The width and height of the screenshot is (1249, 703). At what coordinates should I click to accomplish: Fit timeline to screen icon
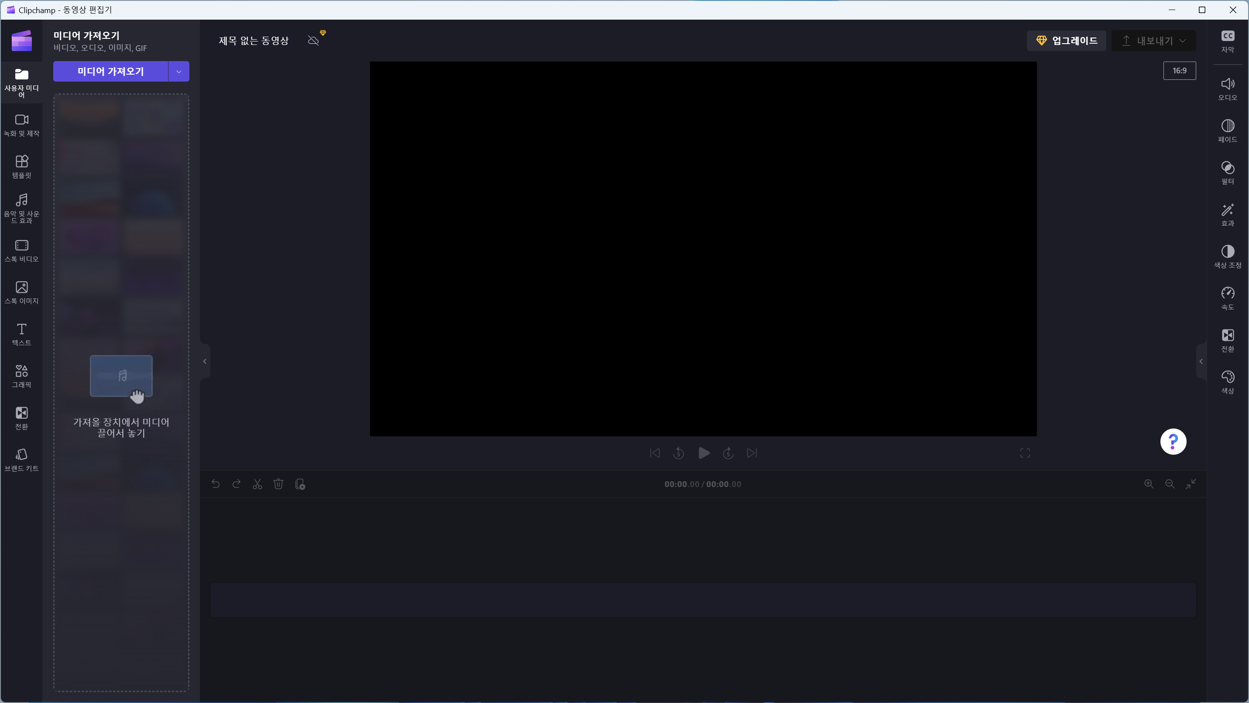[x=1191, y=484]
